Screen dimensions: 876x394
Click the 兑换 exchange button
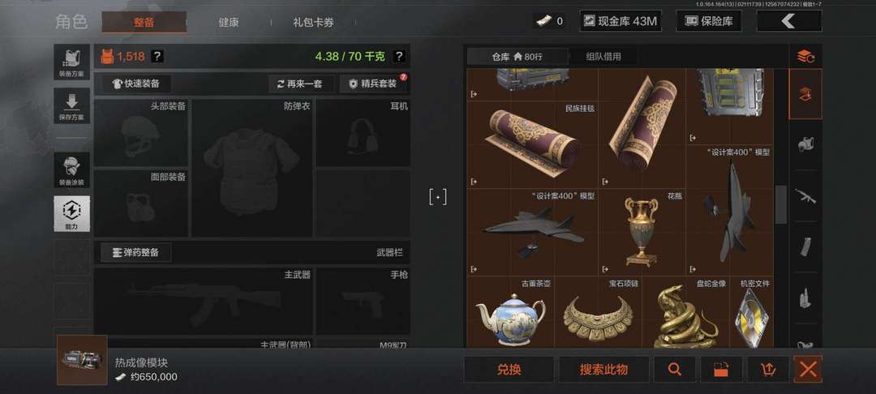click(x=509, y=369)
